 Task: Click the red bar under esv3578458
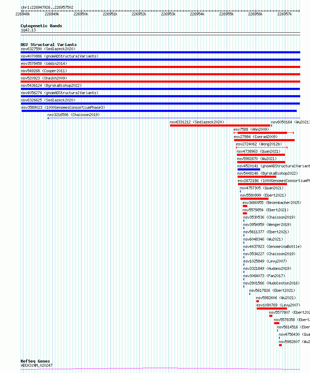click(161, 67)
